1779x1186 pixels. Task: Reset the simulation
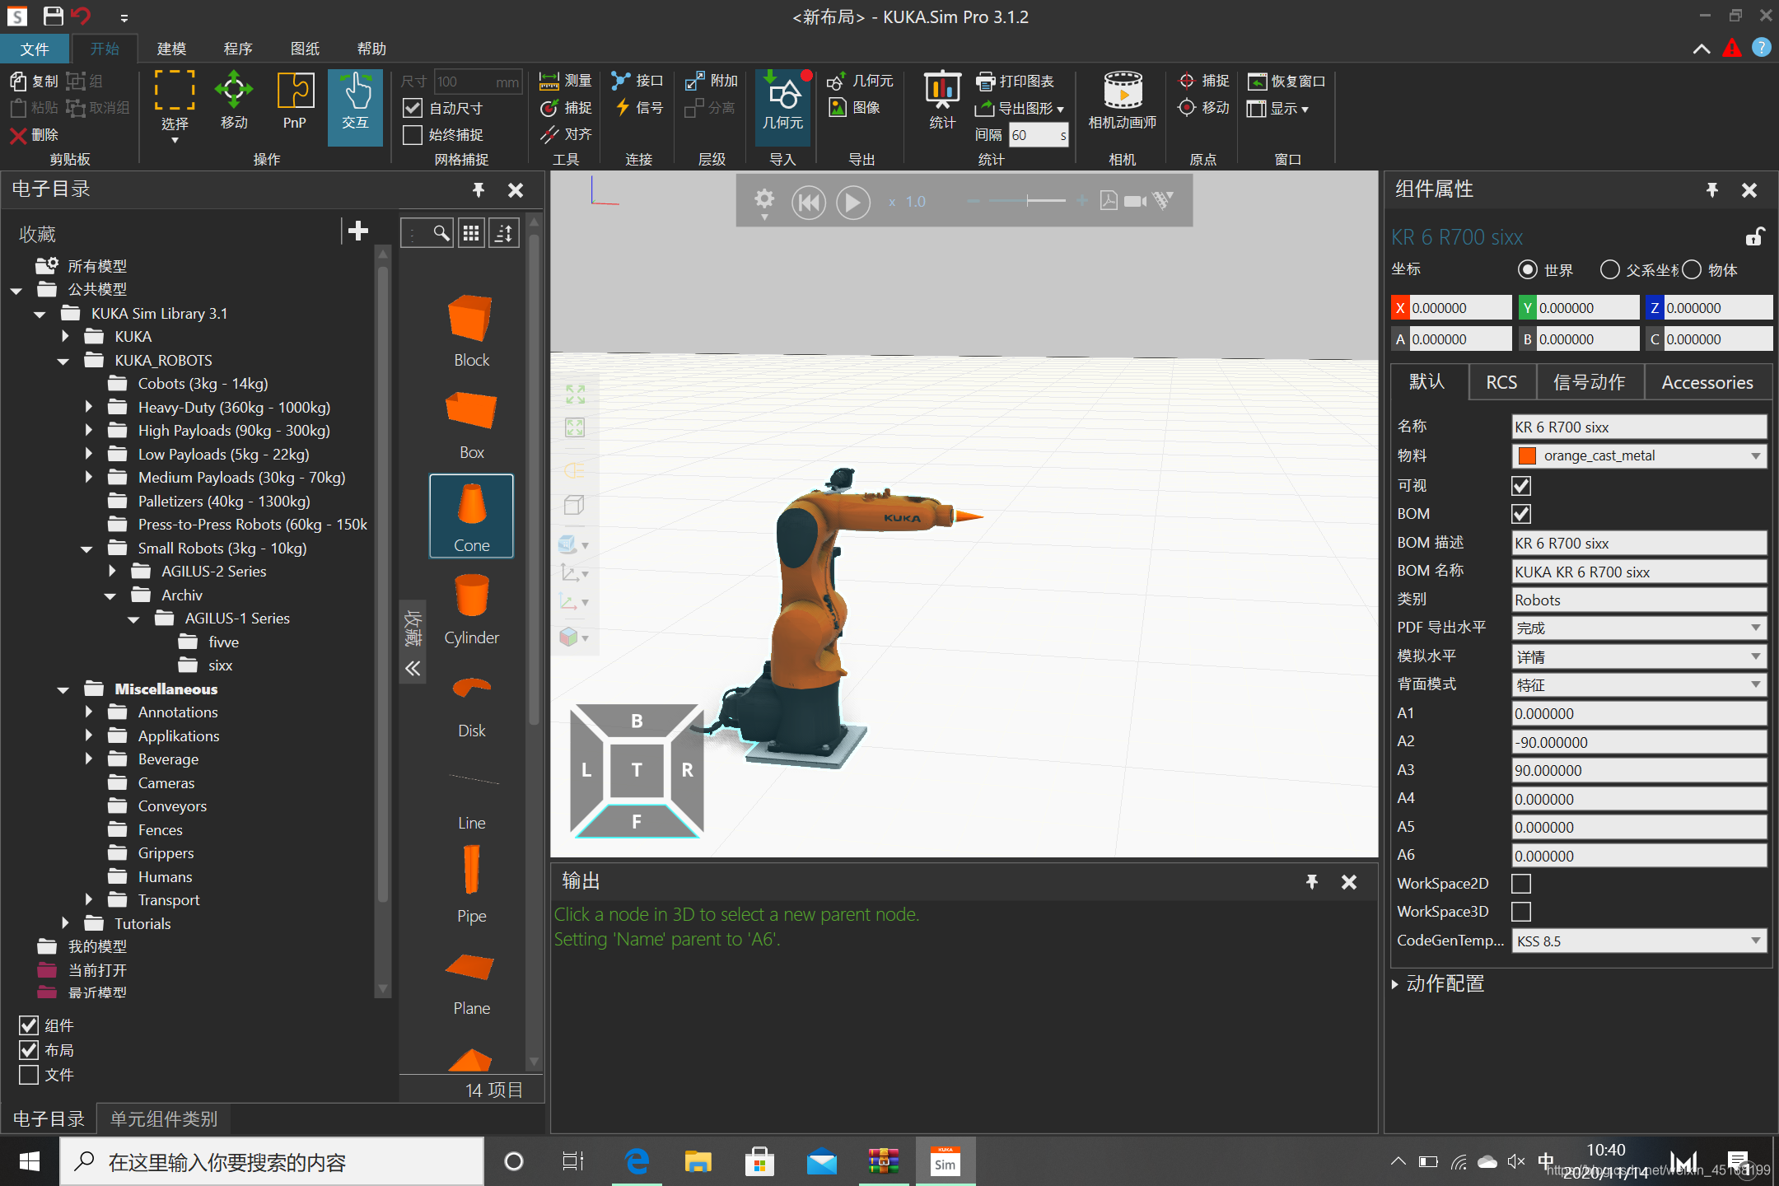click(809, 202)
